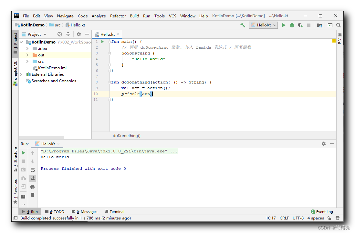355x233 pixels.
Task: Click the Stop square in the Run panel
Action: (x=23, y=161)
